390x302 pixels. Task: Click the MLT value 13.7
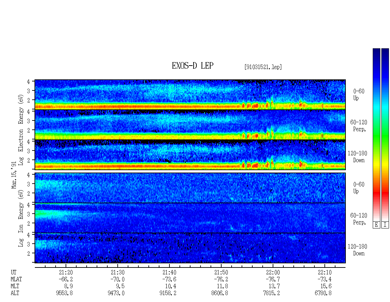pos(274,286)
